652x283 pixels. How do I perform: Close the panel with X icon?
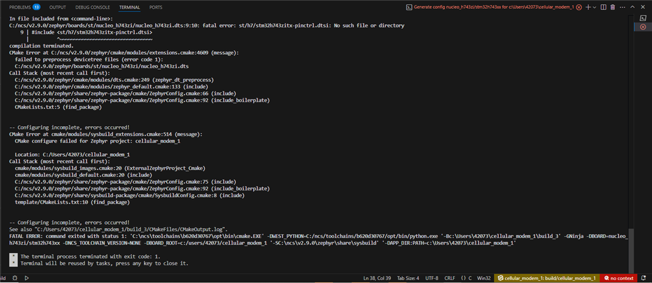click(643, 8)
